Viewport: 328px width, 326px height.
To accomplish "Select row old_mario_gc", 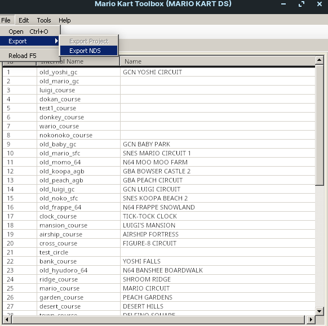I will click(159, 81).
